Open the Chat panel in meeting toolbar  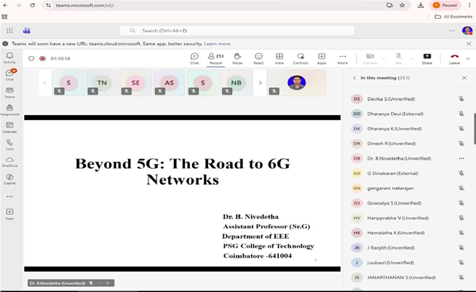tap(194, 58)
